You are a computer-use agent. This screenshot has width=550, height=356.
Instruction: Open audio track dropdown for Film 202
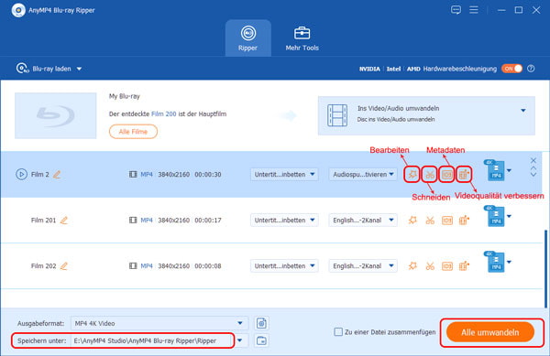(x=363, y=266)
